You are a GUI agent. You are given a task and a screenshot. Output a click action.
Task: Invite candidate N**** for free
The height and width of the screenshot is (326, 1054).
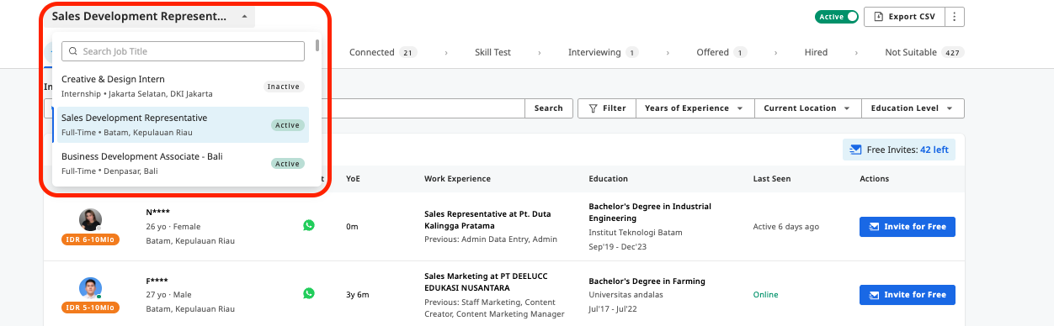[x=908, y=227]
